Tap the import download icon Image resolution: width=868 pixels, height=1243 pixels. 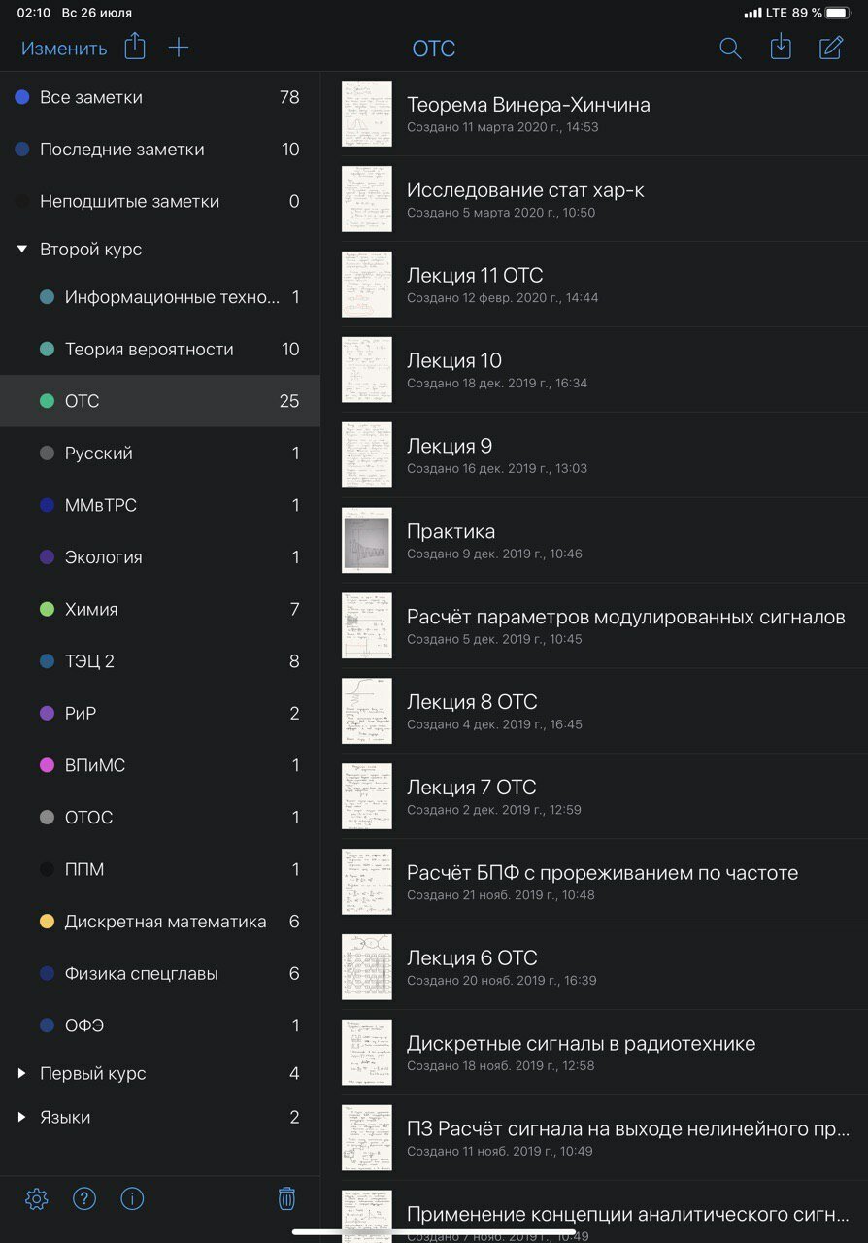[781, 47]
